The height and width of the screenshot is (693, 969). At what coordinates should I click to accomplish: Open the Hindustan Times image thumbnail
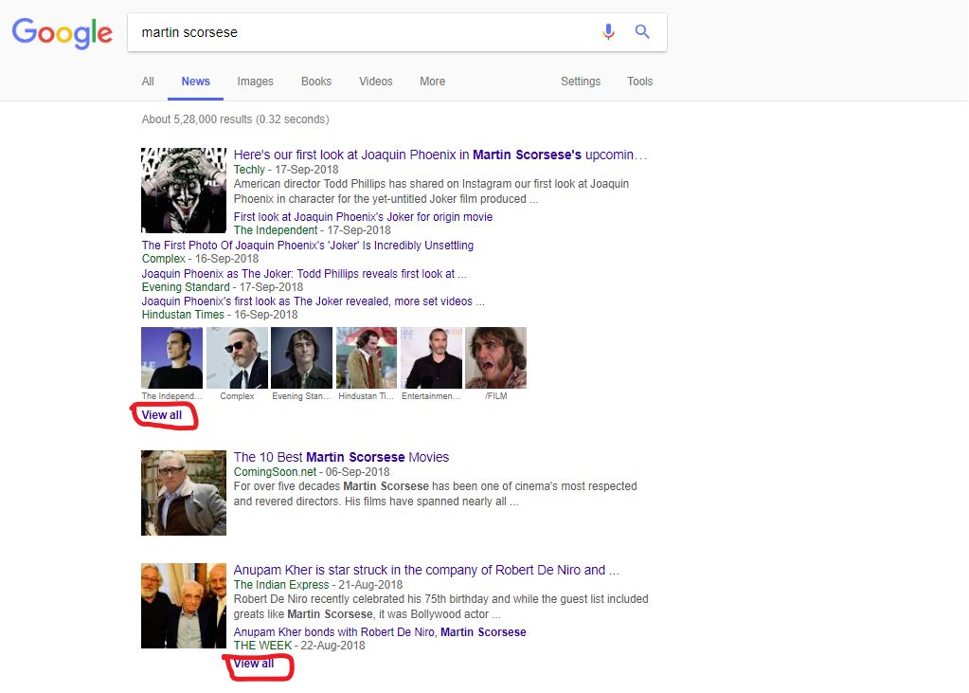tap(367, 357)
